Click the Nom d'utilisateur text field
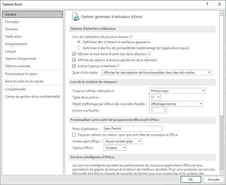 (x=132, y=128)
